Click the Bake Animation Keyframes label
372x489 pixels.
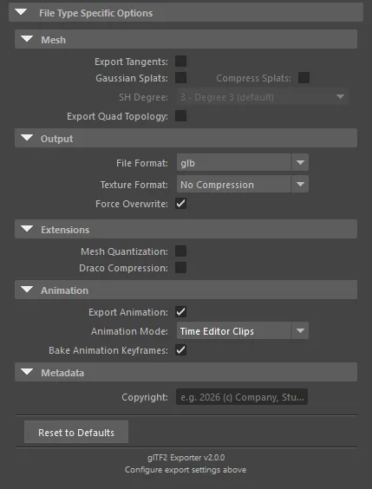point(108,350)
